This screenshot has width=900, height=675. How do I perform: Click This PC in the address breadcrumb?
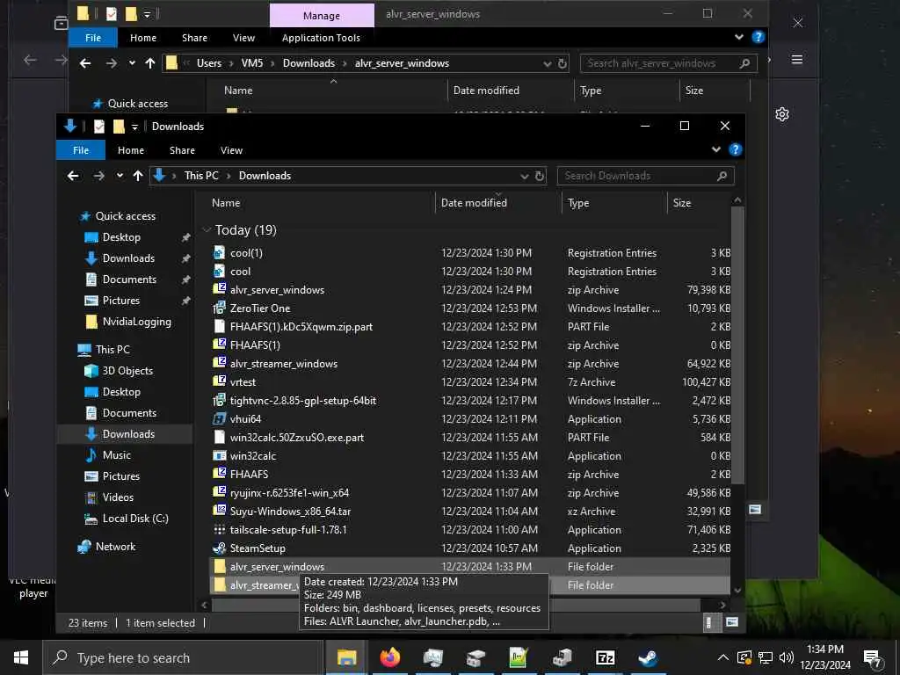coord(201,176)
